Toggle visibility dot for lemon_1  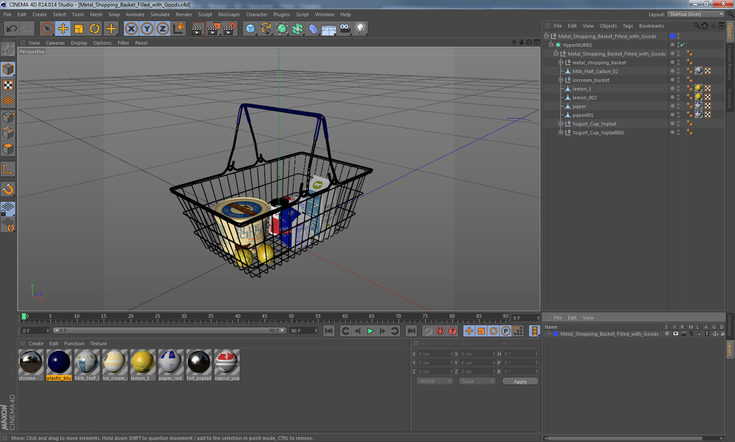coord(672,88)
